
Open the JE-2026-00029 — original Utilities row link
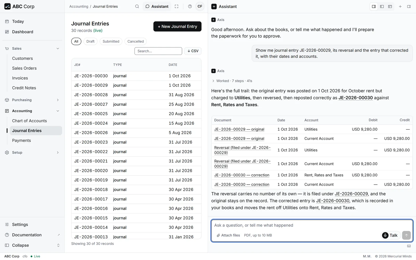click(x=239, y=129)
